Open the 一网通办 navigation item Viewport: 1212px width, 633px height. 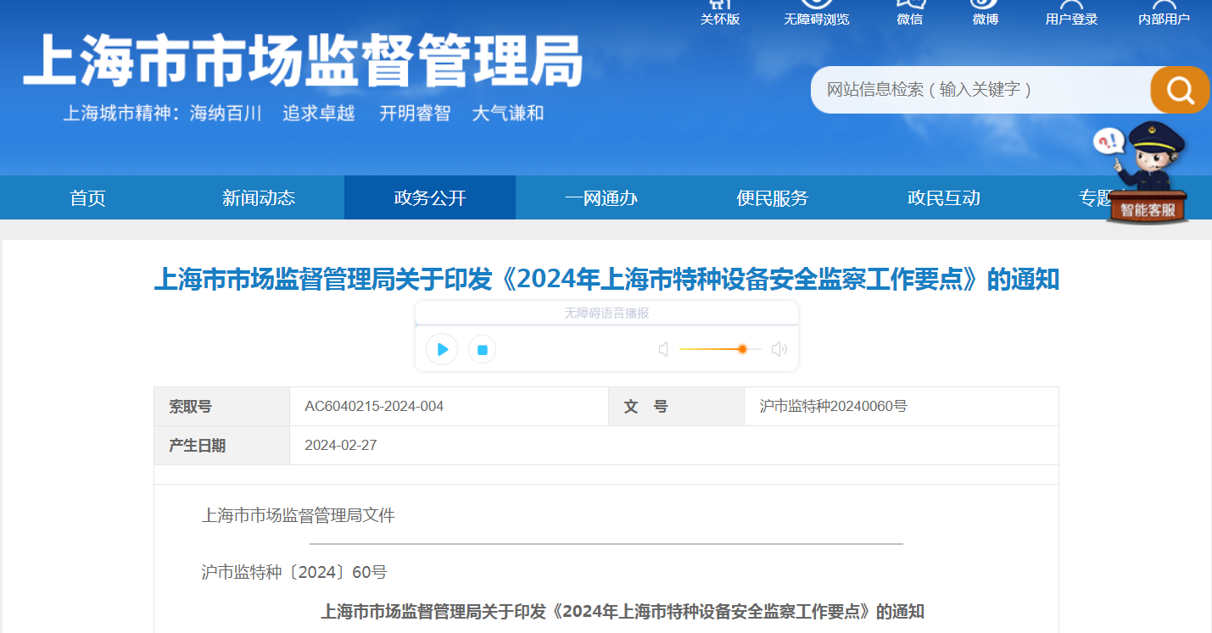click(x=601, y=197)
